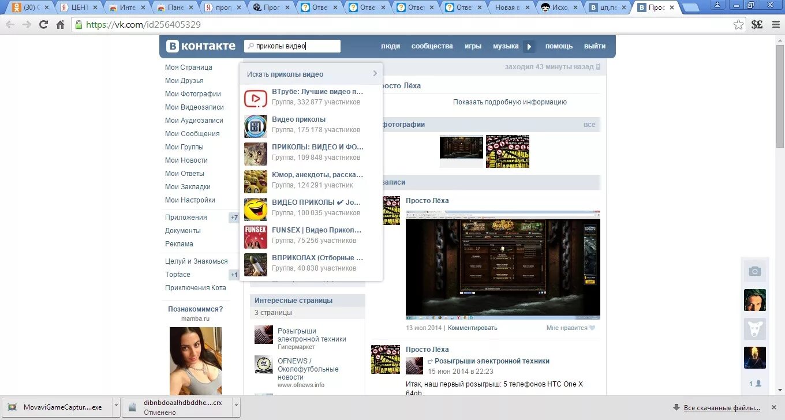Image resolution: width=785 pixels, height=420 pixels.
Task: Open dropdown arrow next to MovaviGameCaptur download
Action: point(116,407)
